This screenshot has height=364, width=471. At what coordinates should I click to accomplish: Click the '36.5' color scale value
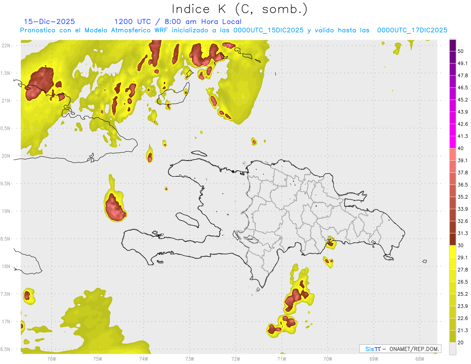(463, 185)
